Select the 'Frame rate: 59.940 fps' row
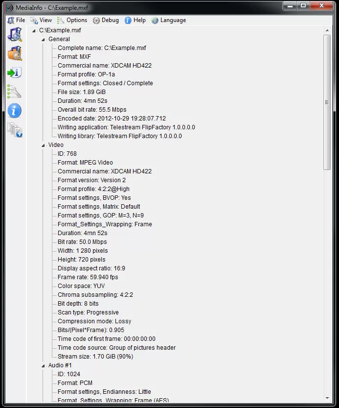Image resolution: width=339 pixels, height=408 pixels. [x=89, y=277]
